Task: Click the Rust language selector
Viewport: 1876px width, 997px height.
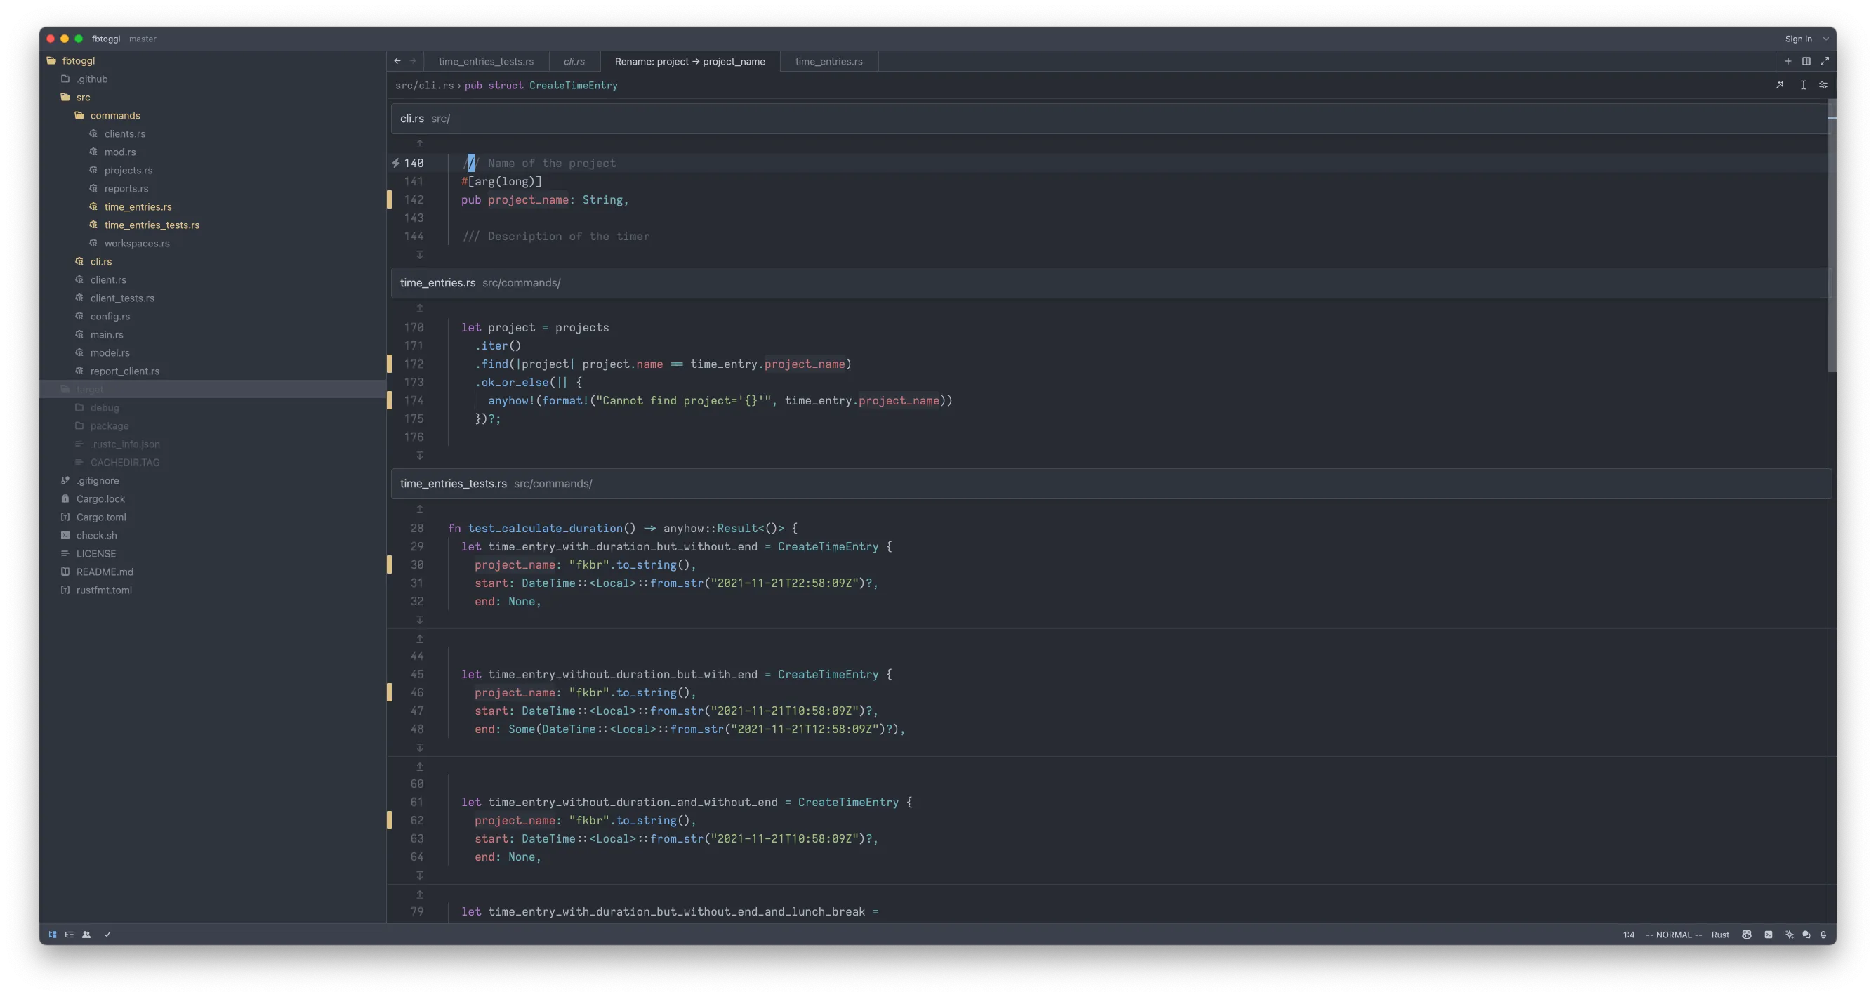Action: point(1720,935)
